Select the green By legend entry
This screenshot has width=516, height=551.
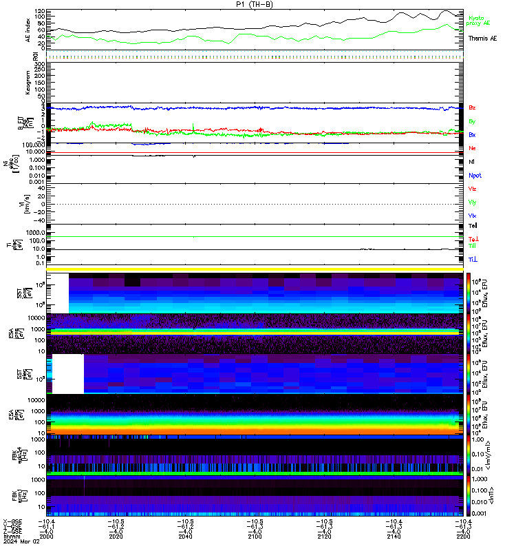point(472,122)
